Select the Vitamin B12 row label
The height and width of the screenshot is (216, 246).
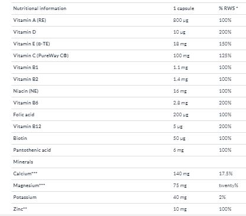click(x=27, y=126)
